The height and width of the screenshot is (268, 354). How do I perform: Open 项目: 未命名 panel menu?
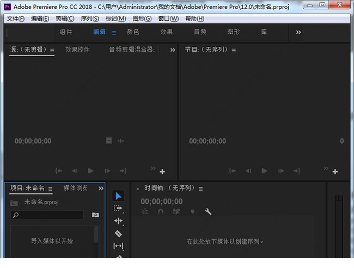(50, 189)
